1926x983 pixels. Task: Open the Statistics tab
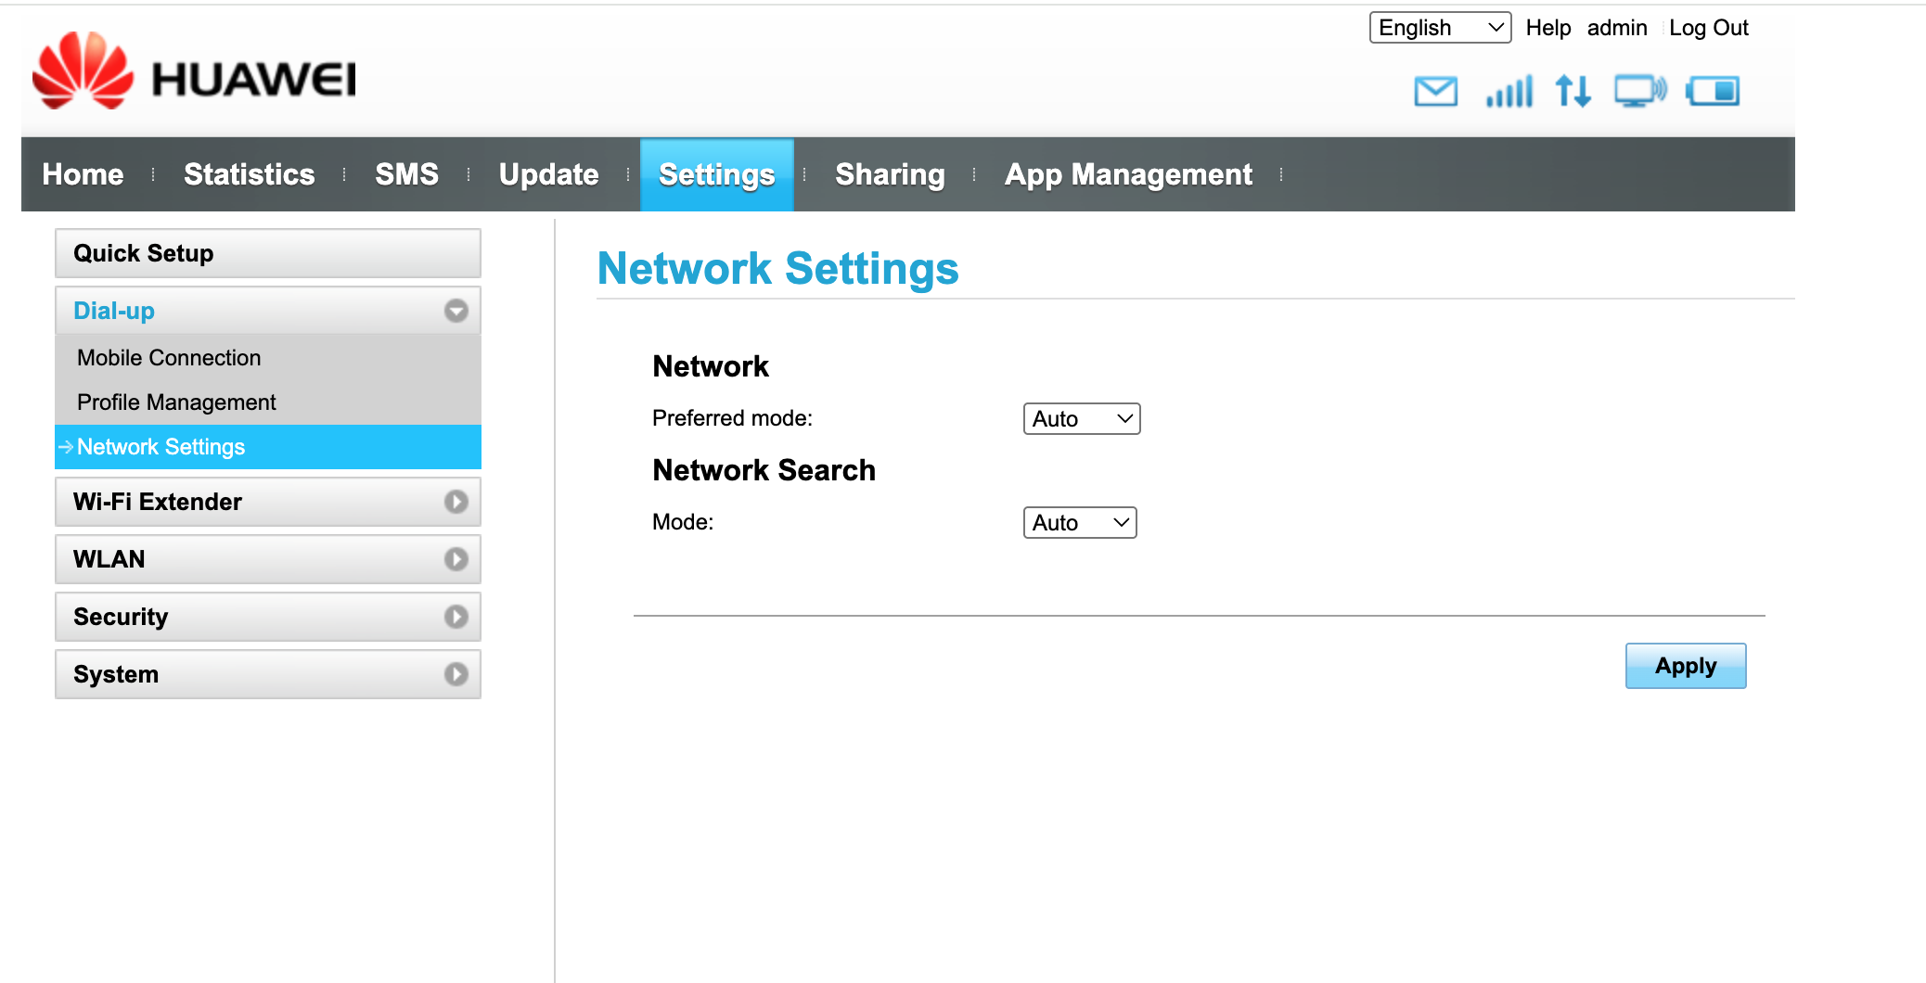[x=250, y=174]
